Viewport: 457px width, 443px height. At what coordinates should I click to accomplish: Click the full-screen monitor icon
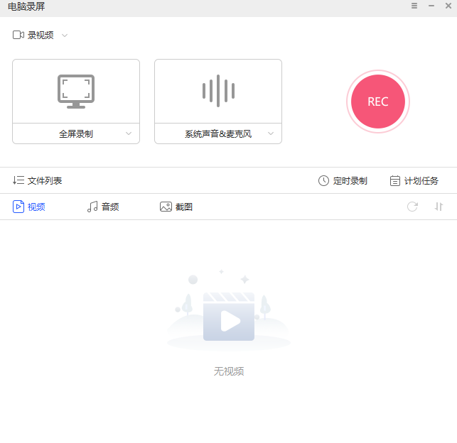tap(76, 92)
